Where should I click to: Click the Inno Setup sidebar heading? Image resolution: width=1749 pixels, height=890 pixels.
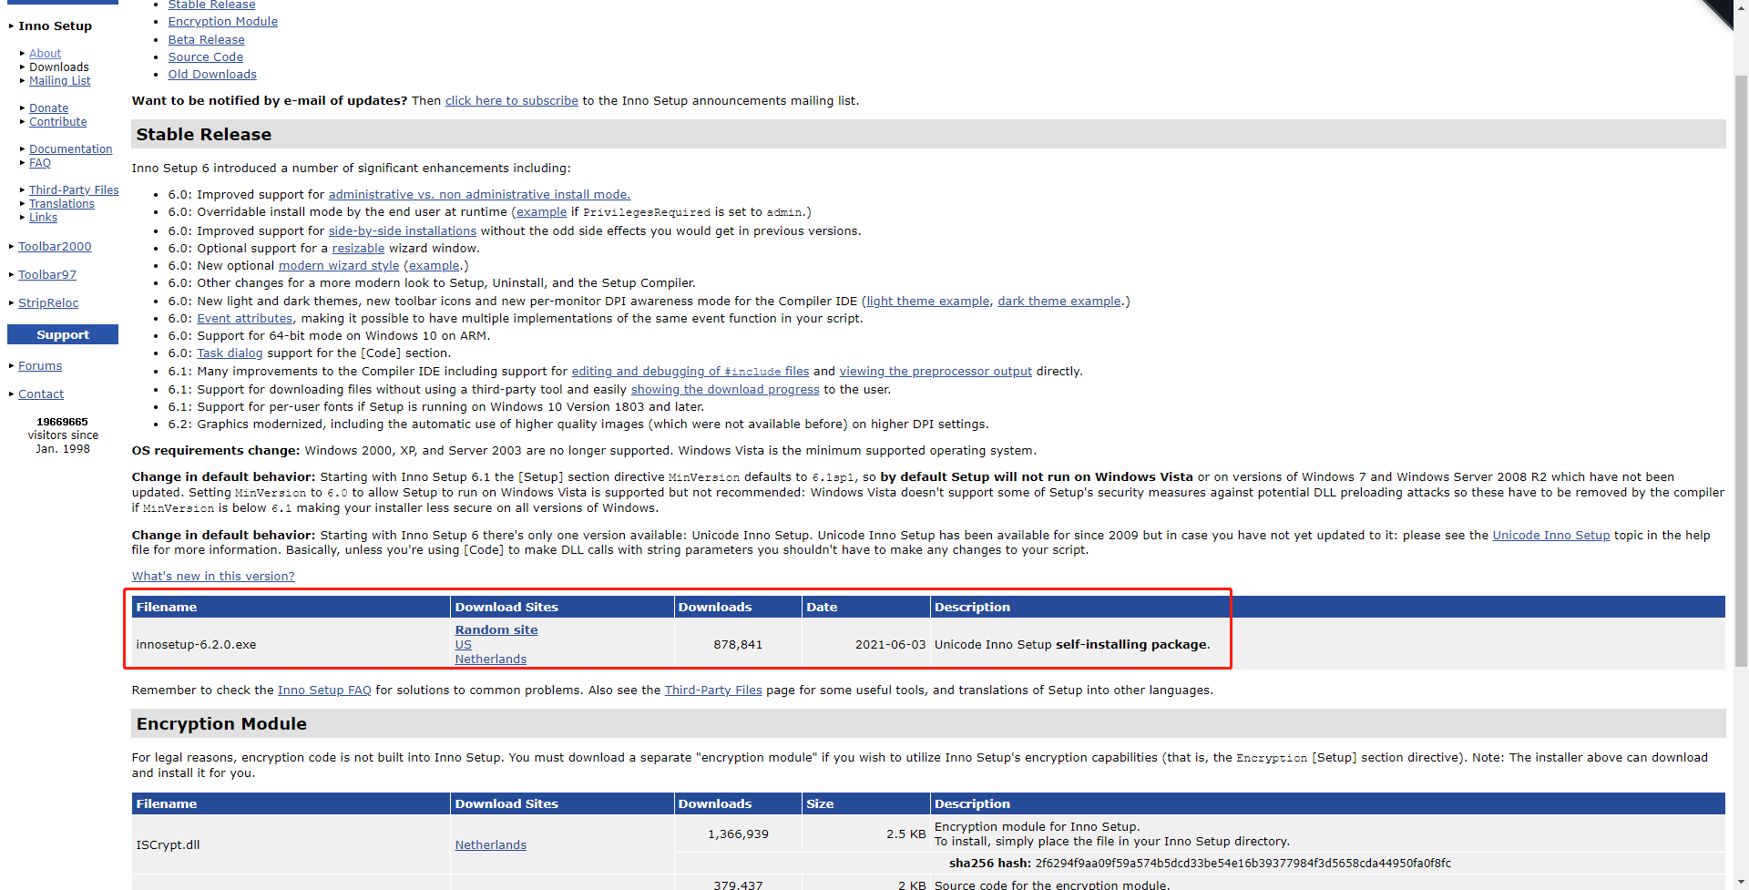[x=55, y=26]
